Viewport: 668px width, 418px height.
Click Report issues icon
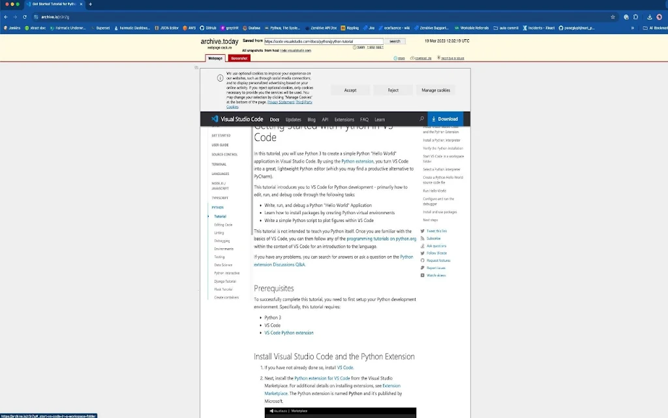tap(423, 268)
